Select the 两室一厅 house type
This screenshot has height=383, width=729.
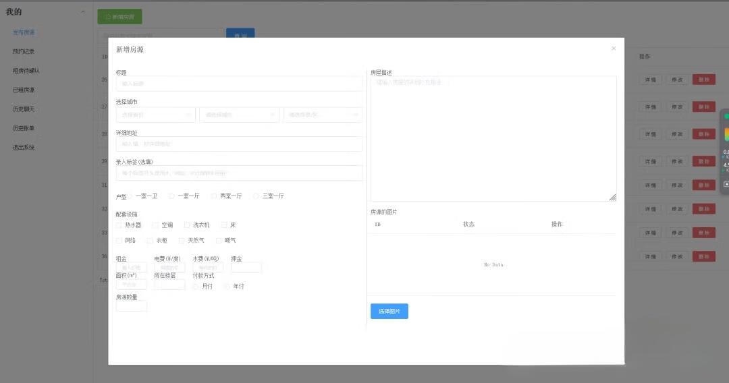(214, 196)
